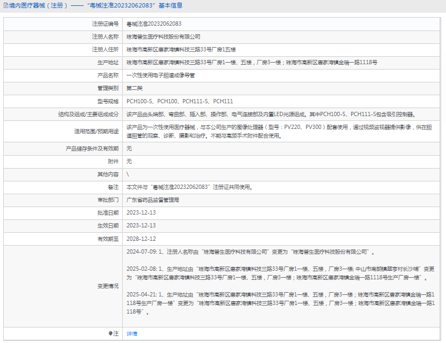Click the document icon in the page header

click(6, 6)
